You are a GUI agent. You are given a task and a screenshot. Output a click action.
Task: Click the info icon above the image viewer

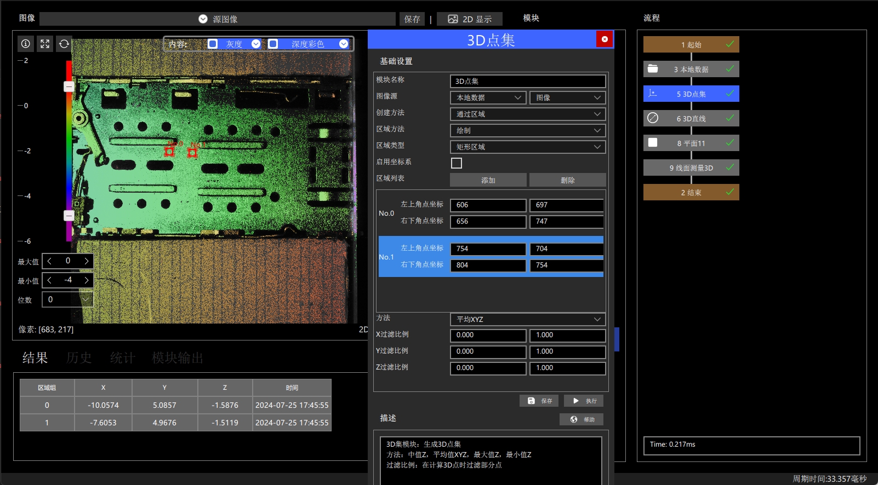click(25, 44)
